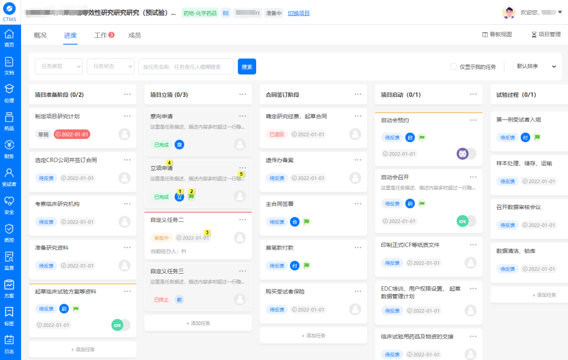Switch to the 进度 tab
The height and width of the screenshot is (360, 568).
(x=70, y=35)
